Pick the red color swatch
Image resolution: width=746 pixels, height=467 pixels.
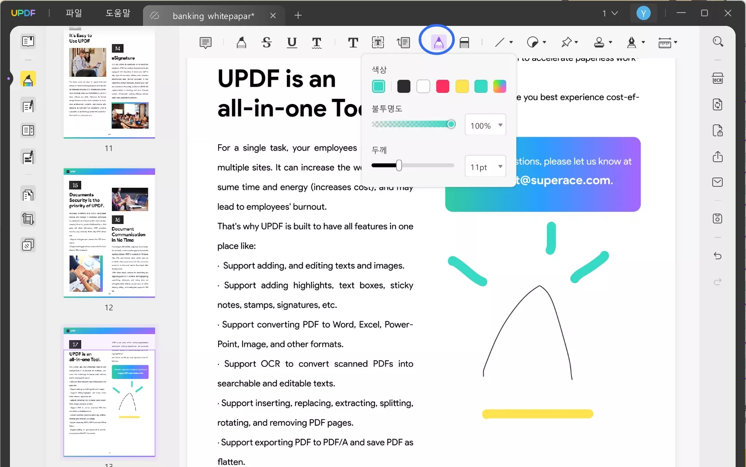[x=443, y=86]
